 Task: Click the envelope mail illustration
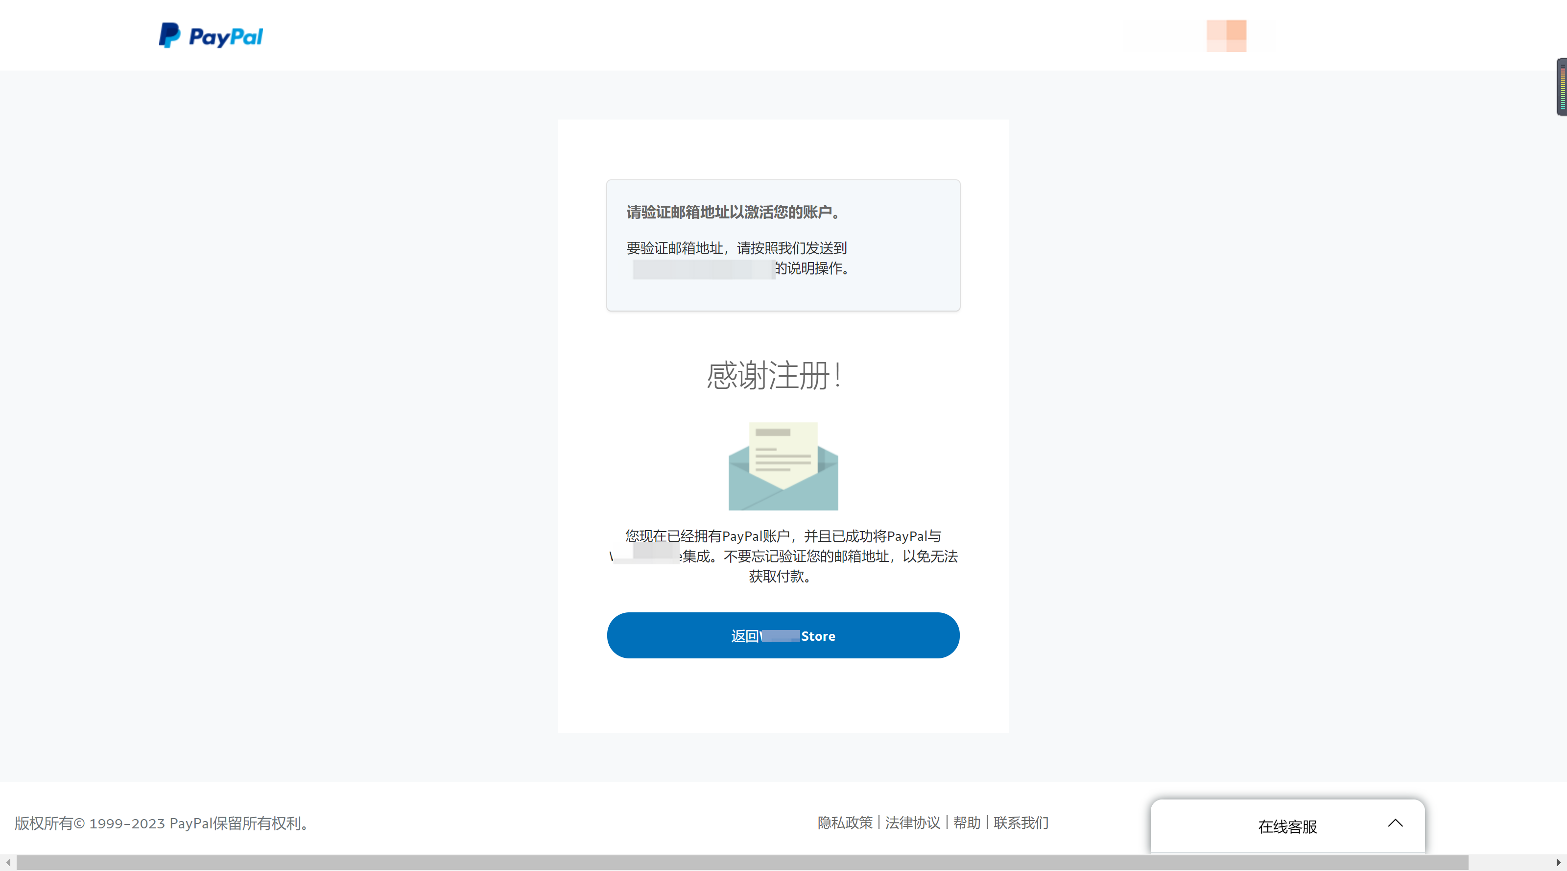(x=783, y=466)
